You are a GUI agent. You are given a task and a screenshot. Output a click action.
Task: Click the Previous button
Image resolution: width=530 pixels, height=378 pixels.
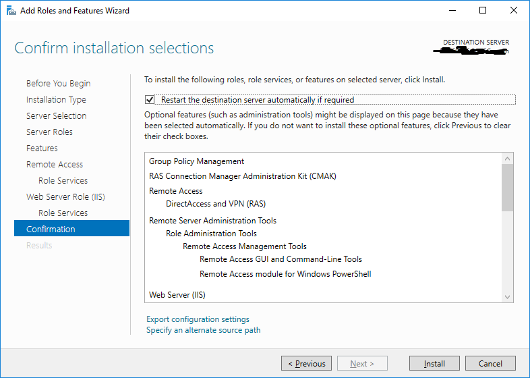coord(306,364)
